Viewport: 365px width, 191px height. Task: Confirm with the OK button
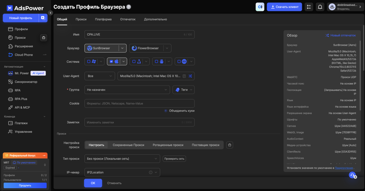[93, 183]
